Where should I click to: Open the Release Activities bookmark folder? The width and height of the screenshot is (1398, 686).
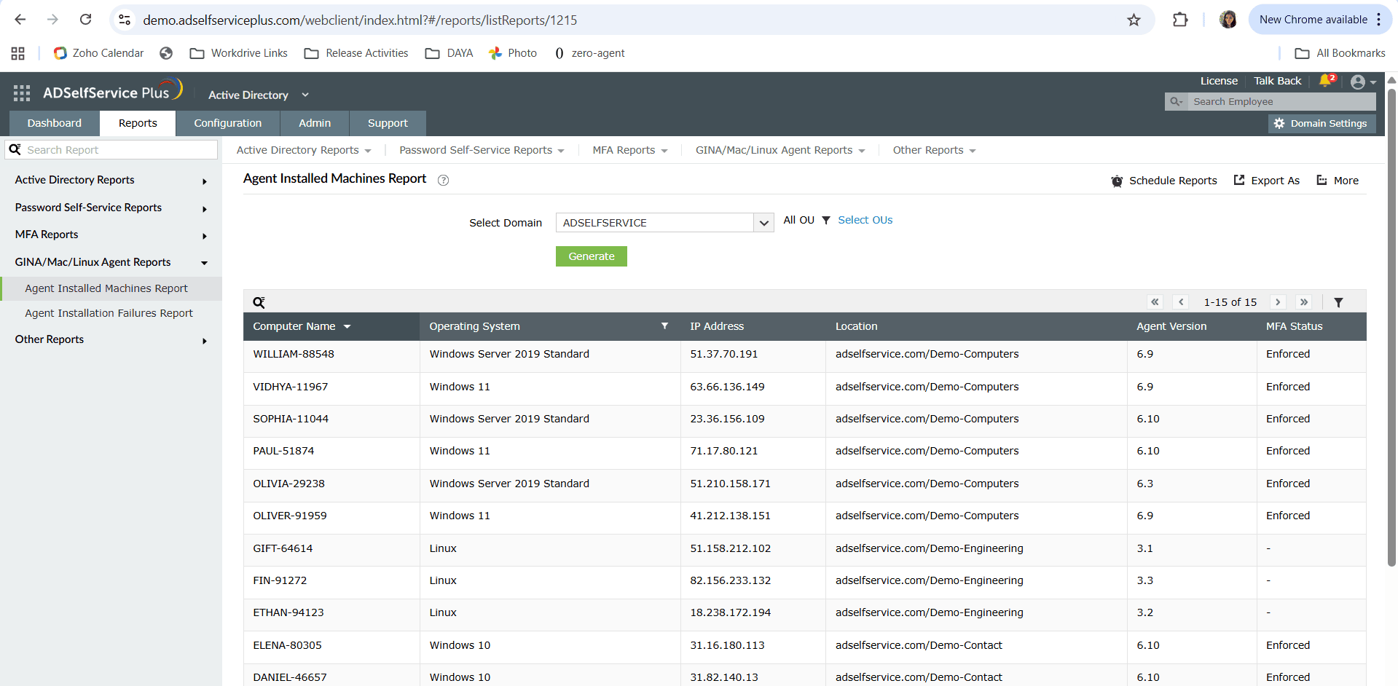[x=356, y=53]
